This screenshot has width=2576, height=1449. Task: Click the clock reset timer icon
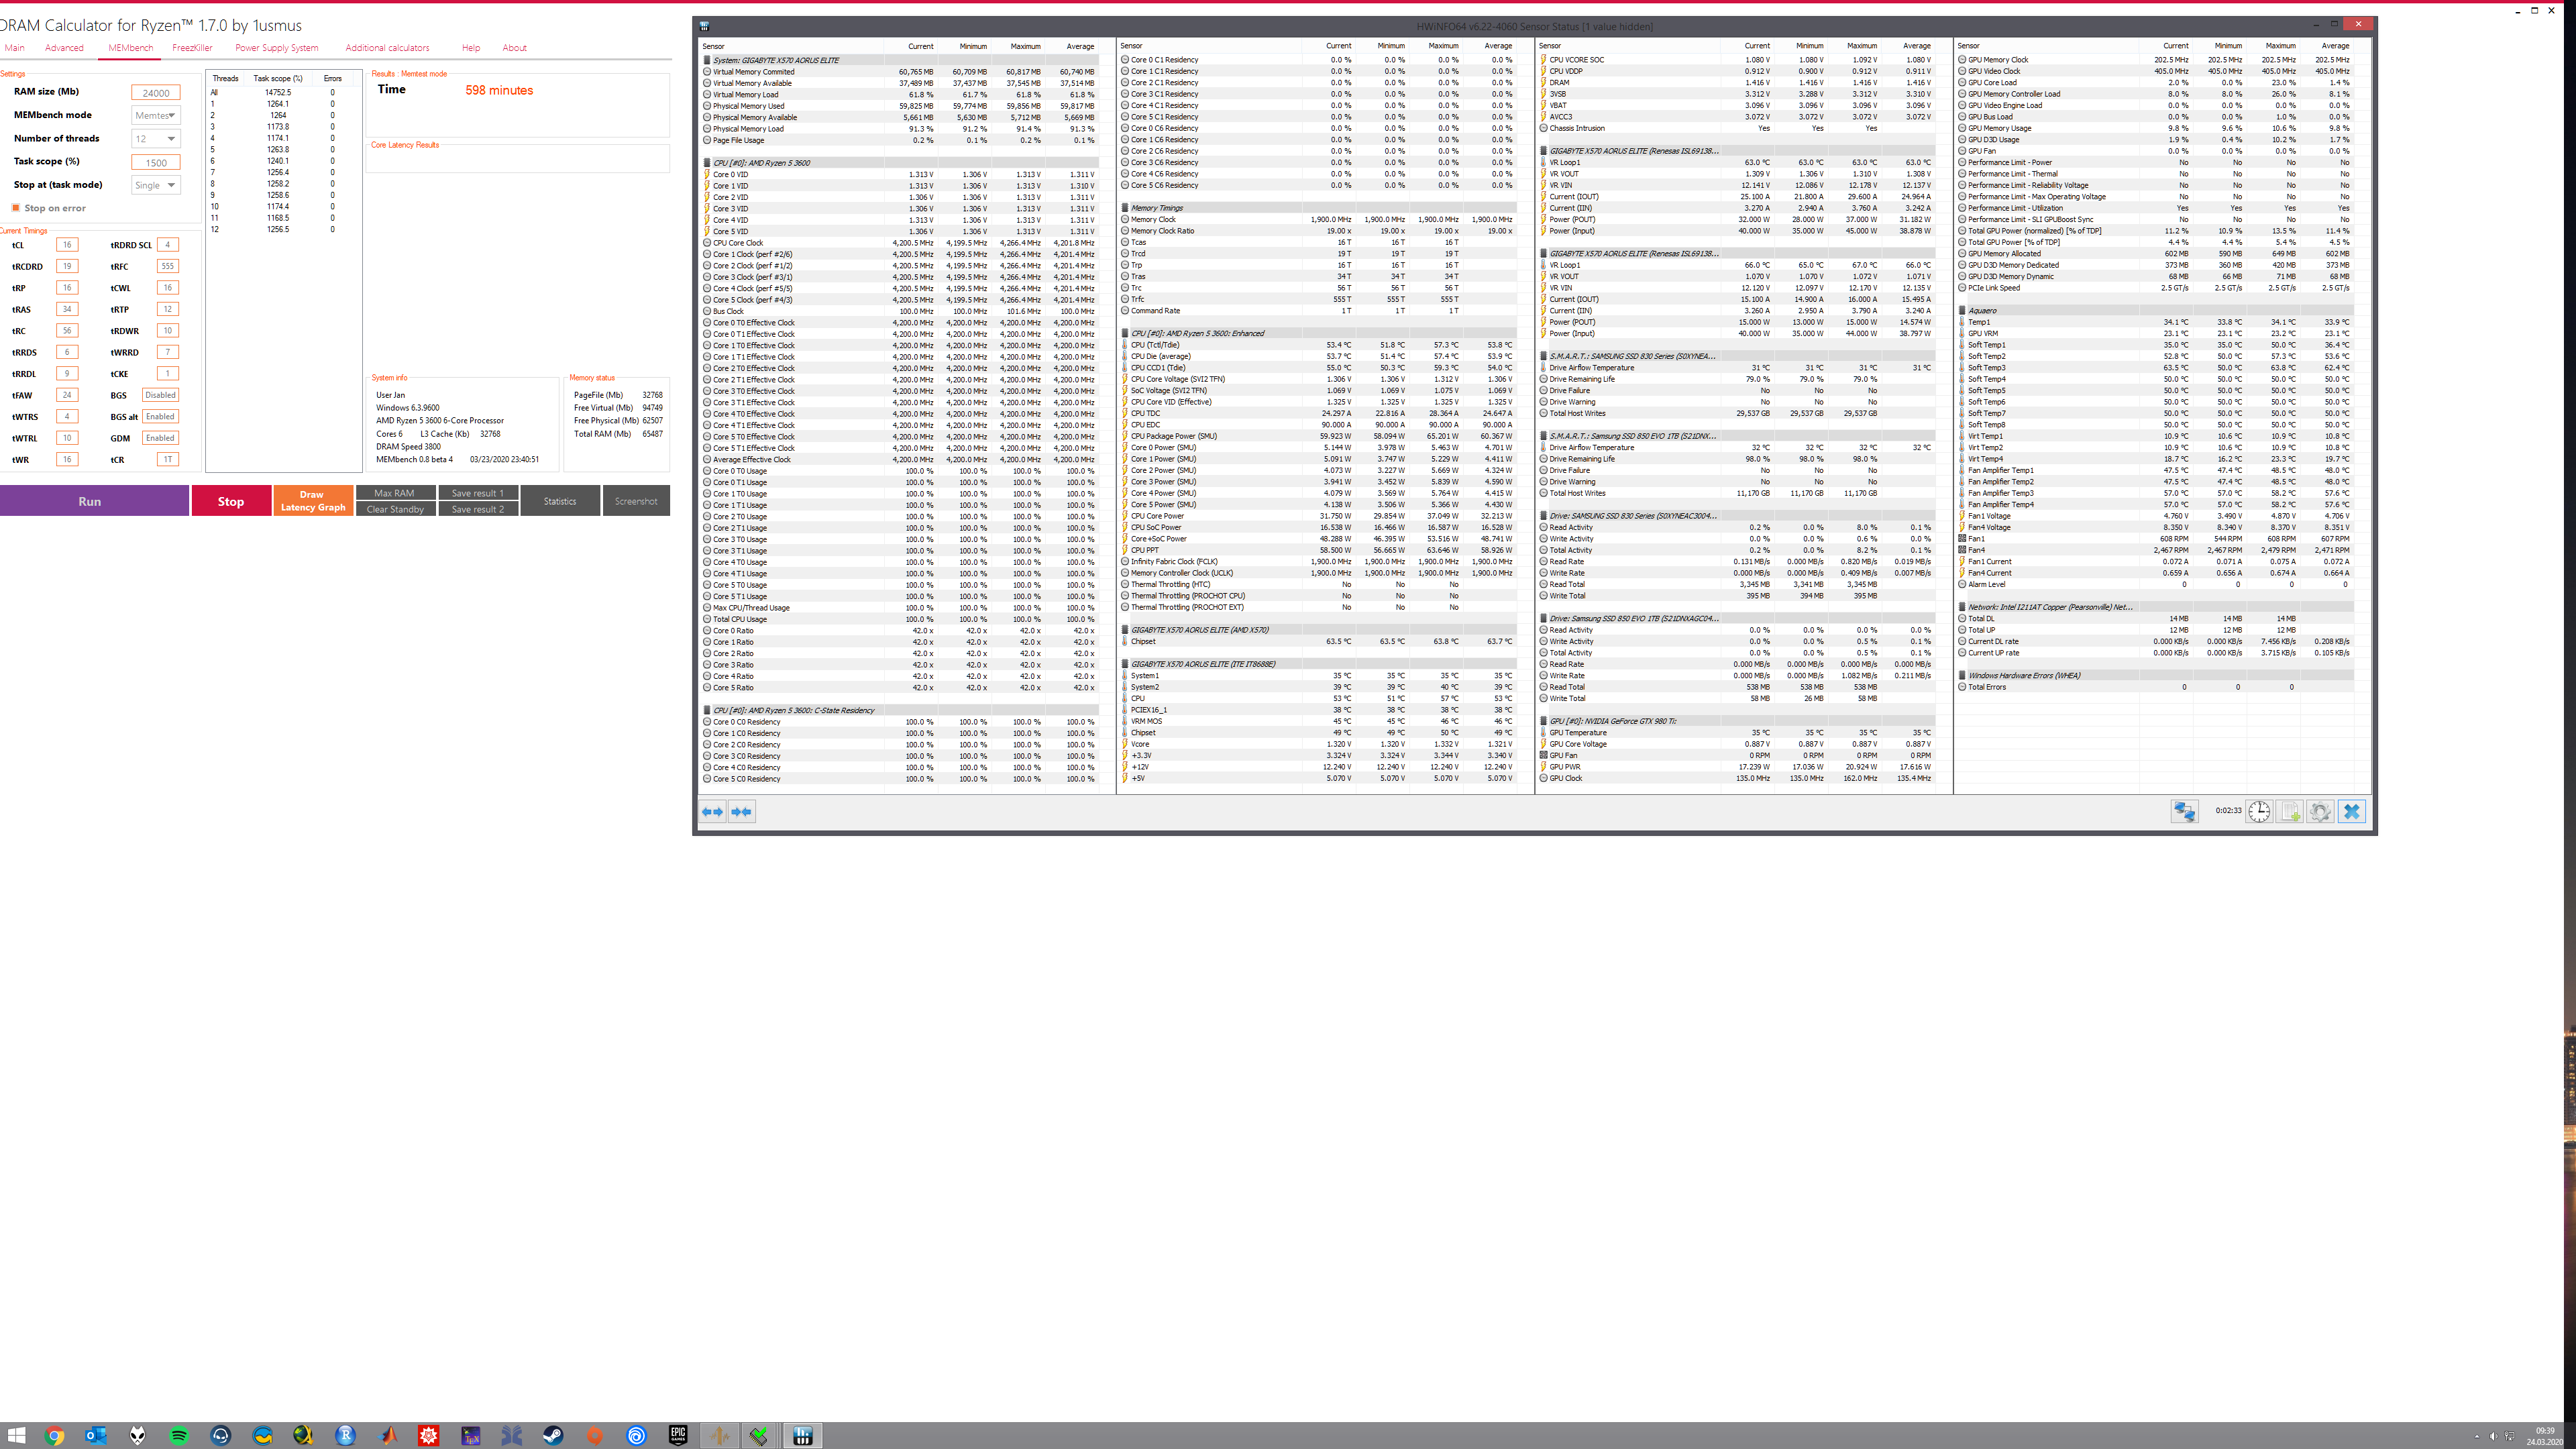pyautogui.click(x=2259, y=811)
